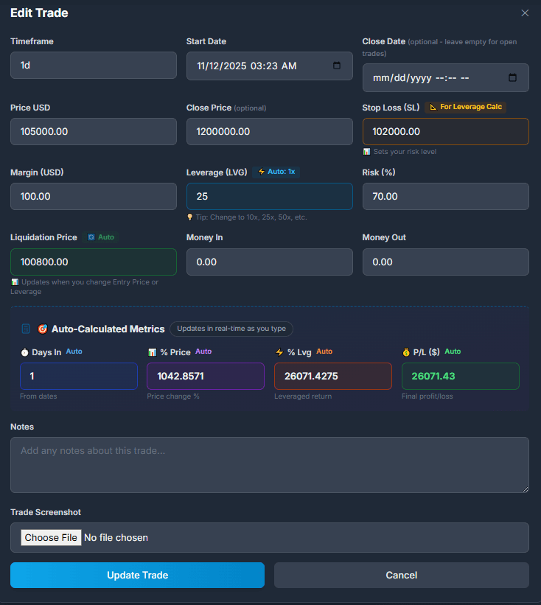
Task: Toggle the Auto badge beside P/L ($)
Action: [452, 352]
